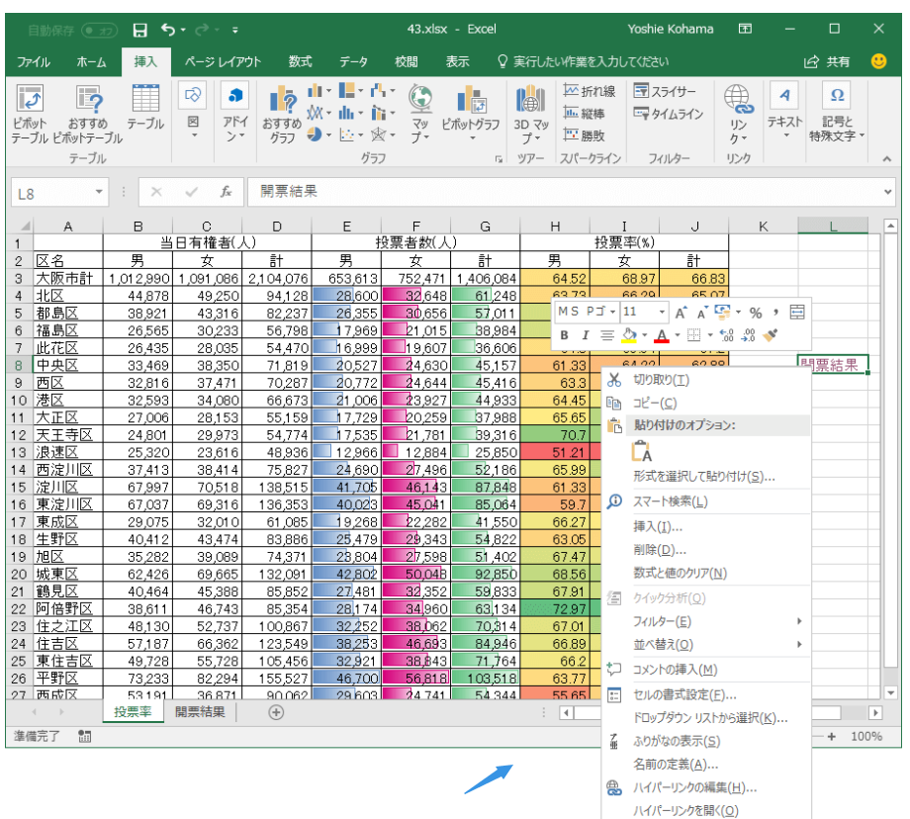
Task: Open the Text (テキスト) dropdown
Action: pos(784,110)
